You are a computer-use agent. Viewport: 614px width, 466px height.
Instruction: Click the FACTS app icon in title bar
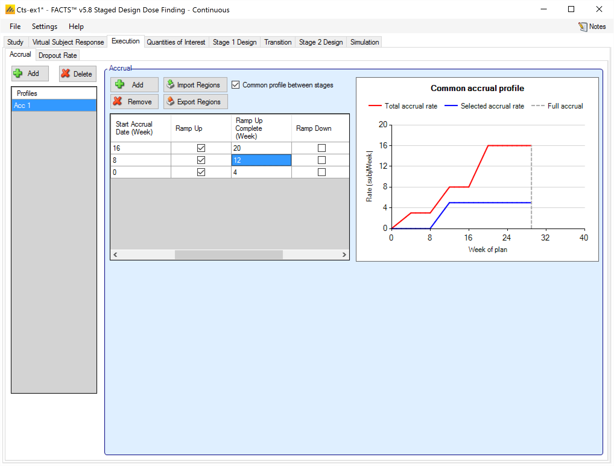[10, 10]
